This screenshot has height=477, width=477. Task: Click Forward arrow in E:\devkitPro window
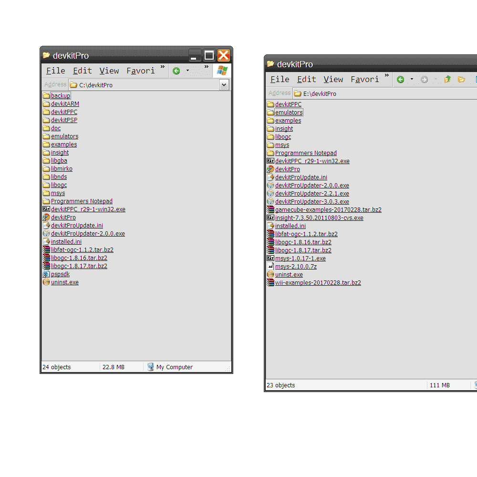tap(424, 79)
